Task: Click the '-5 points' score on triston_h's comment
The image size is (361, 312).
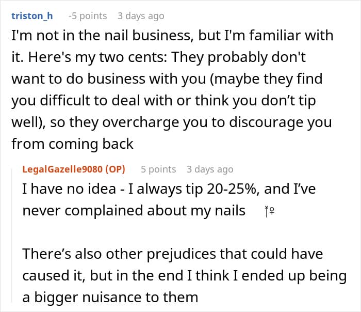Action: pos(88,16)
